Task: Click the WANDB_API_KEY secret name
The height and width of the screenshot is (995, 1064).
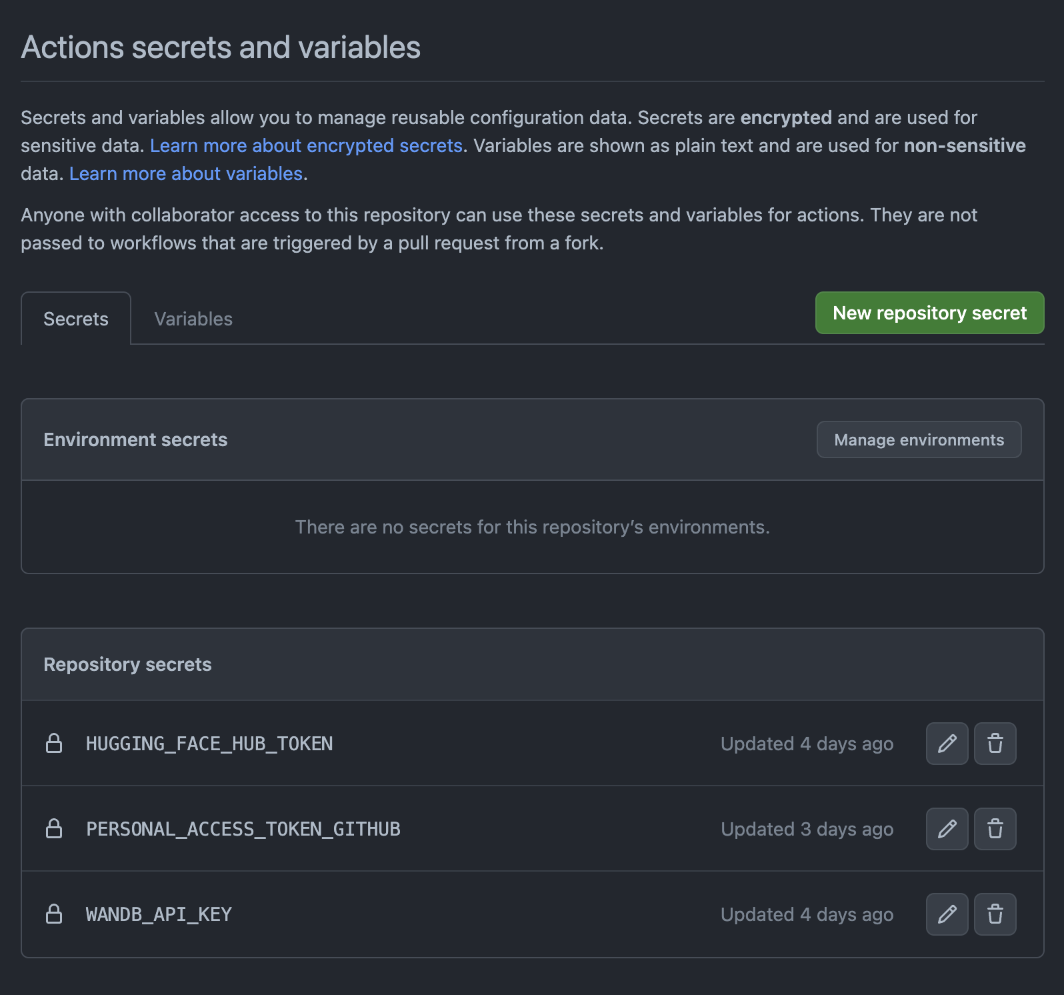Action: (159, 914)
